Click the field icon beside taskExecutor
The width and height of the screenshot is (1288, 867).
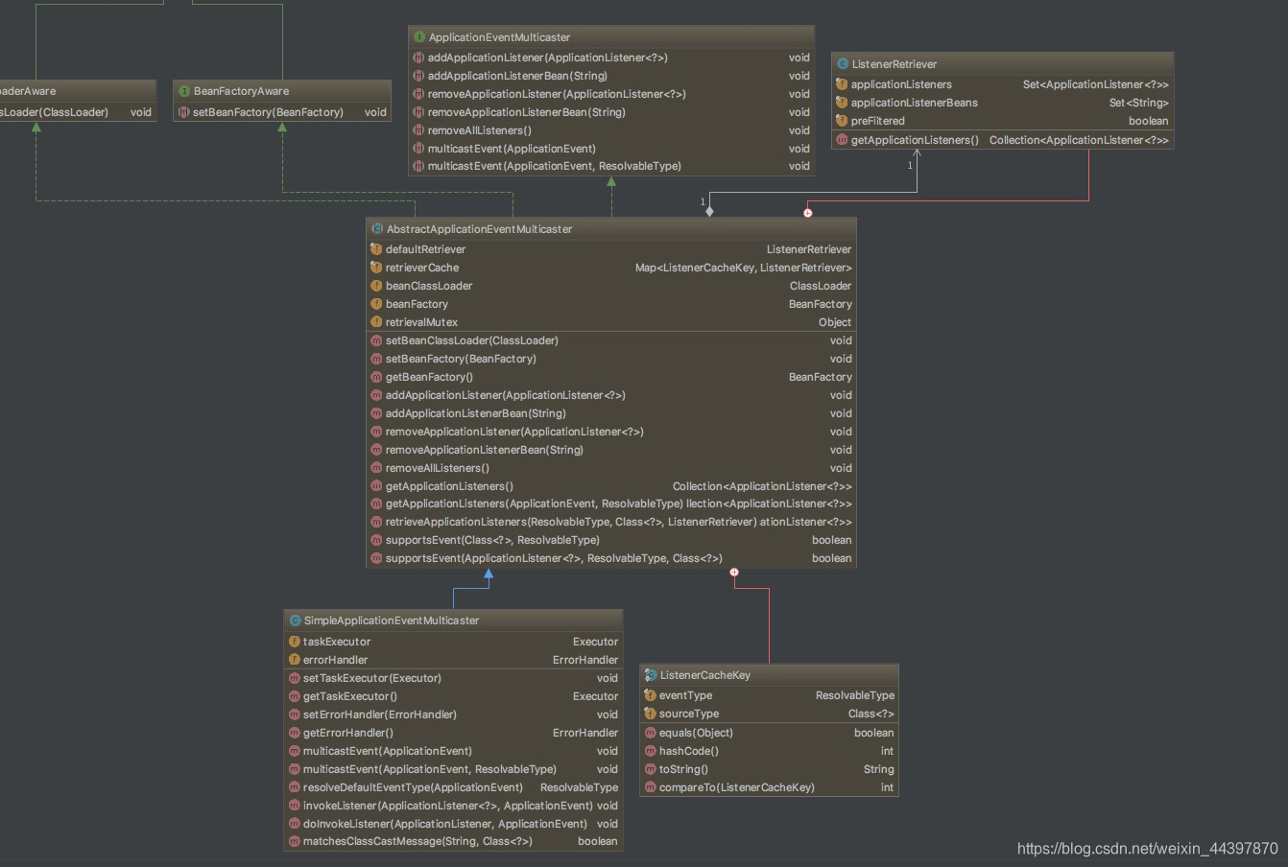pyautogui.click(x=295, y=642)
